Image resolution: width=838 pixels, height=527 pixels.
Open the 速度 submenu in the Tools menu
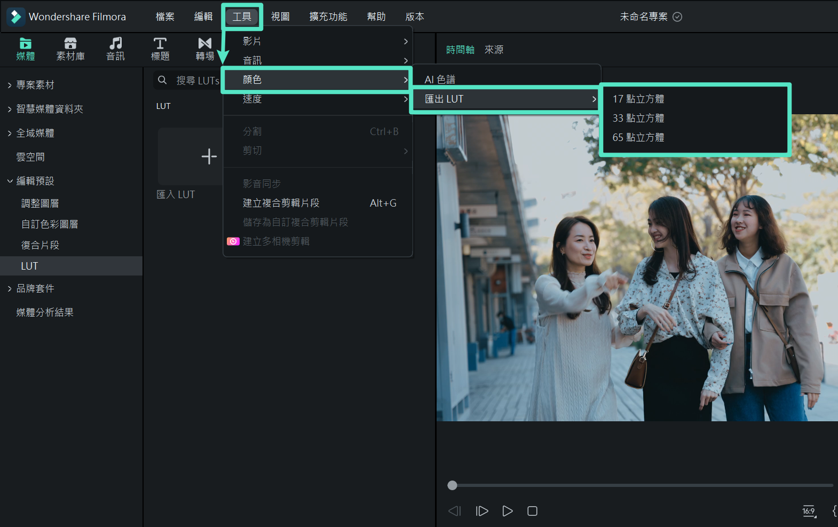tap(318, 99)
